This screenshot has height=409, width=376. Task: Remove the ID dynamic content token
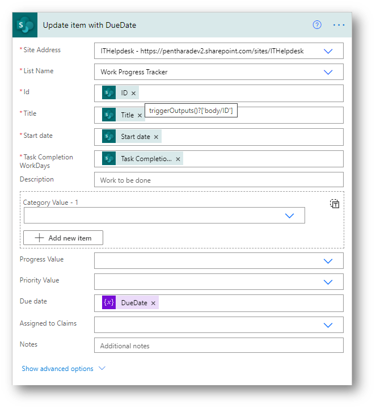coord(133,93)
